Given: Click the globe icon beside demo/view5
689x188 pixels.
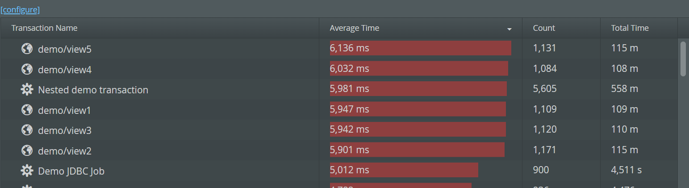Looking at the screenshot, I should (27, 49).
